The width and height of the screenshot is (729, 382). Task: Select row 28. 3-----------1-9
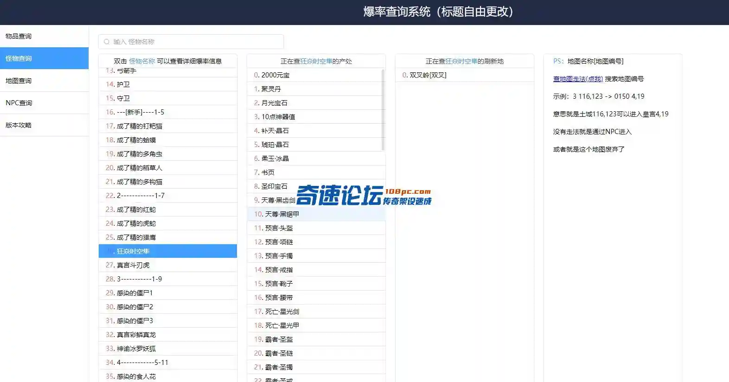[168, 279]
